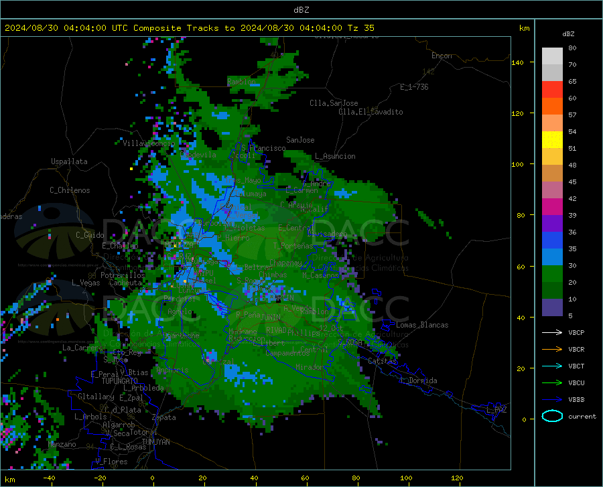Click the 'E_Central' map label
This screenshot has width=603, height=487.
click(296, 228)
